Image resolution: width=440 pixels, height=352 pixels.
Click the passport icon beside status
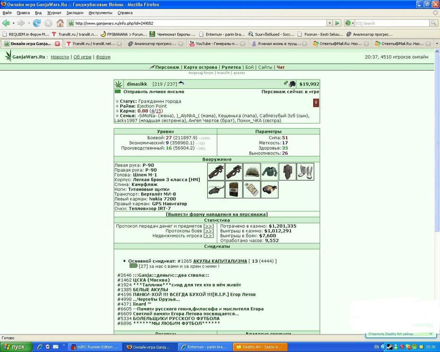pyautogui.click(x=316, y=103)
